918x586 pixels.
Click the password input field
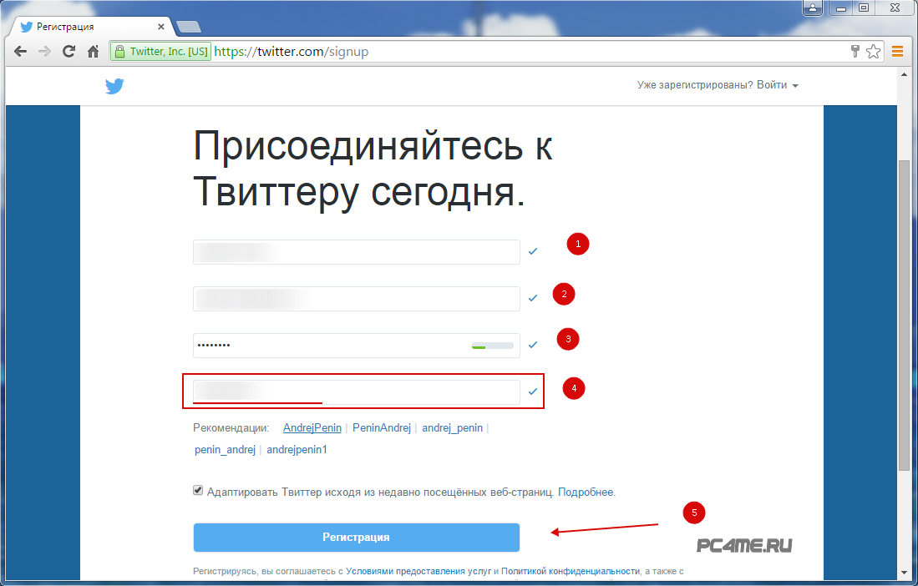point(357,346)
